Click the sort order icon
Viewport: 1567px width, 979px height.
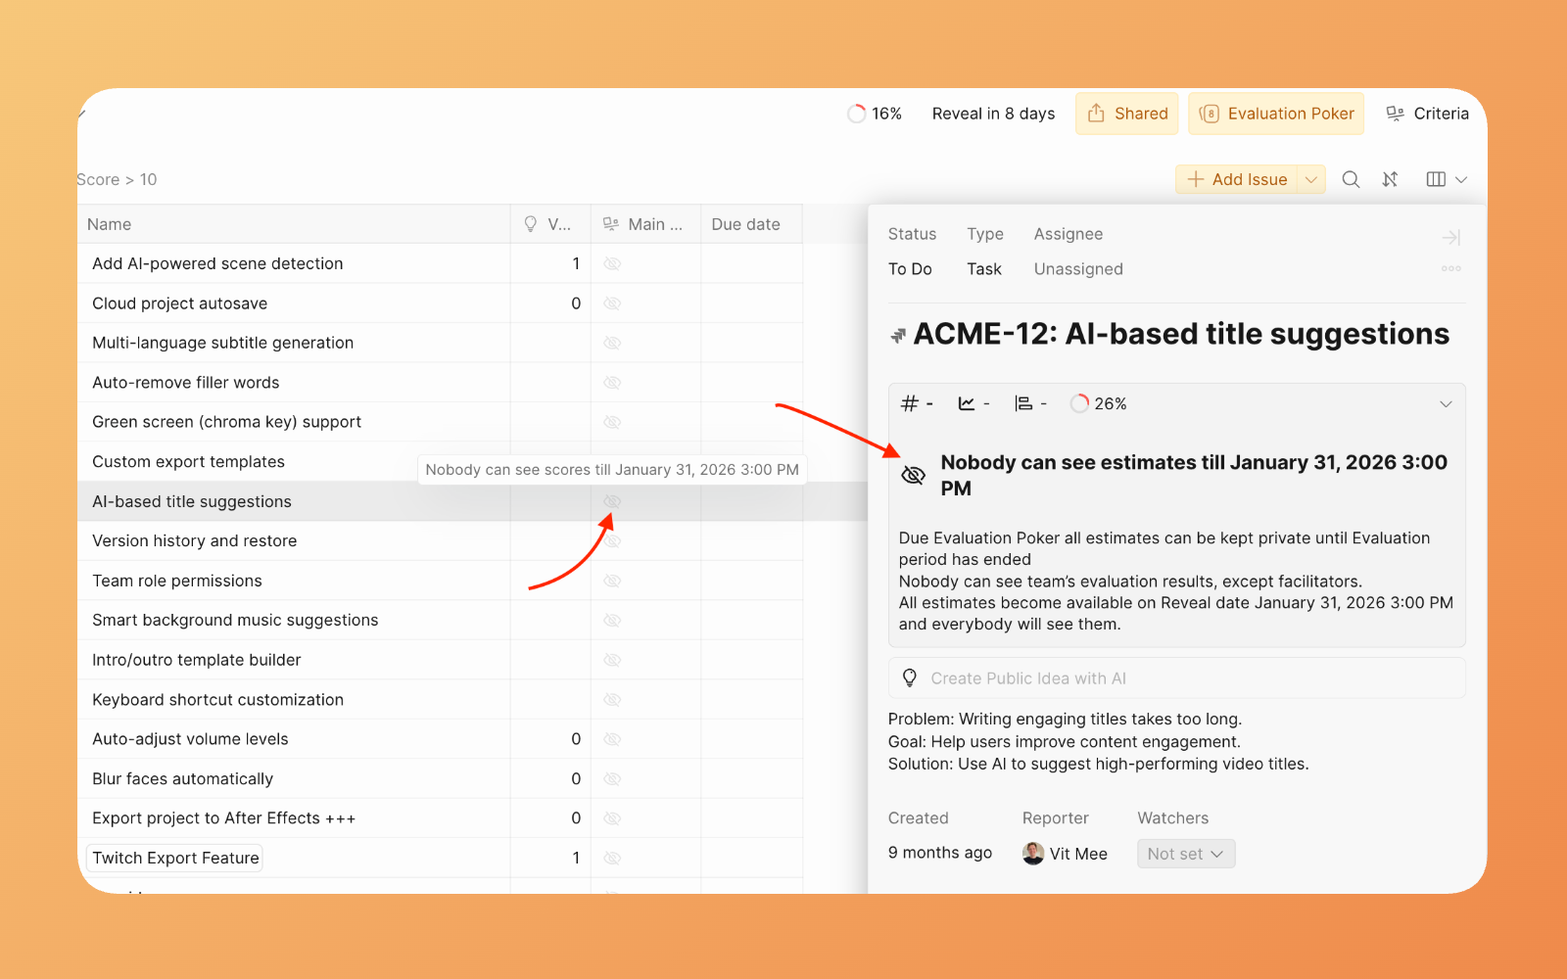(1390, 179)
